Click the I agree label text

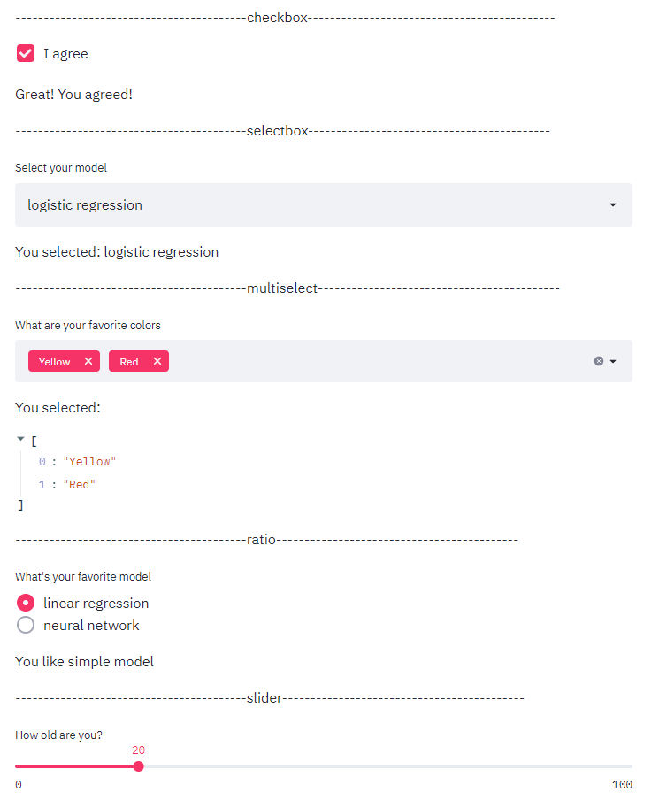click(x=65, y=54)
